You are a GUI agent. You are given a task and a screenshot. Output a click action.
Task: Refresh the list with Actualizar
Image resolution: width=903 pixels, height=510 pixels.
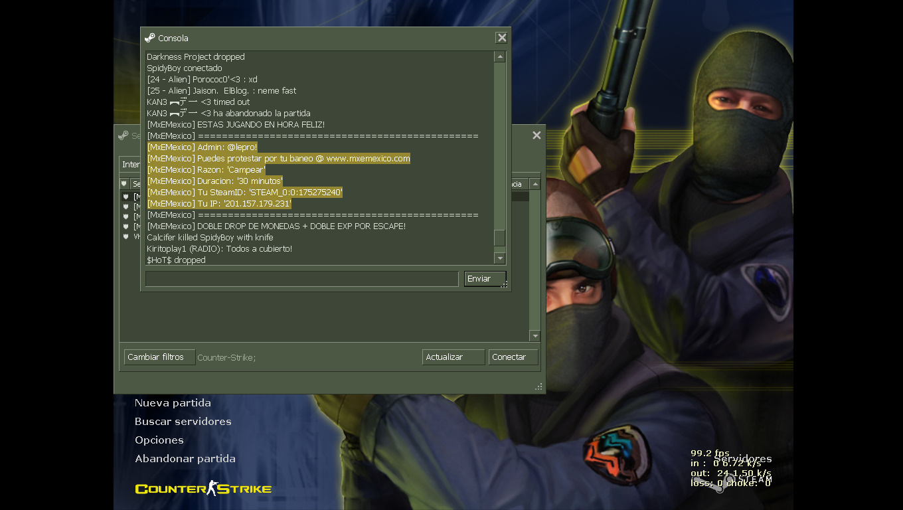pos(453,357)
